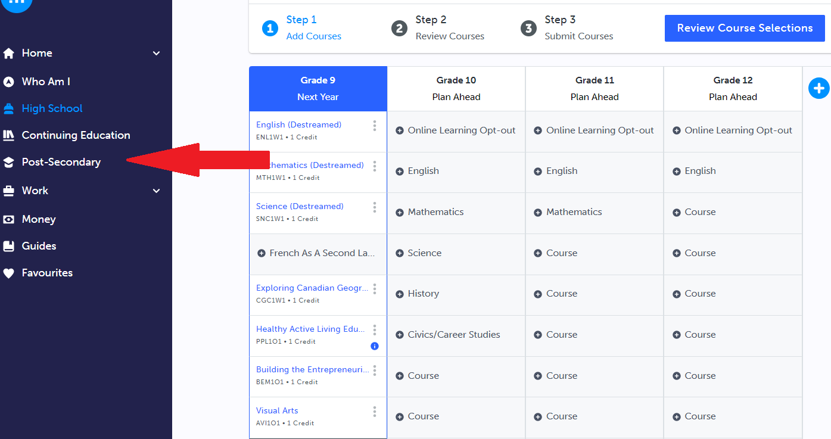Open options menu for Building the Entrepreneurial
Screen dimensions: 831x439
(x=375, y=370)
